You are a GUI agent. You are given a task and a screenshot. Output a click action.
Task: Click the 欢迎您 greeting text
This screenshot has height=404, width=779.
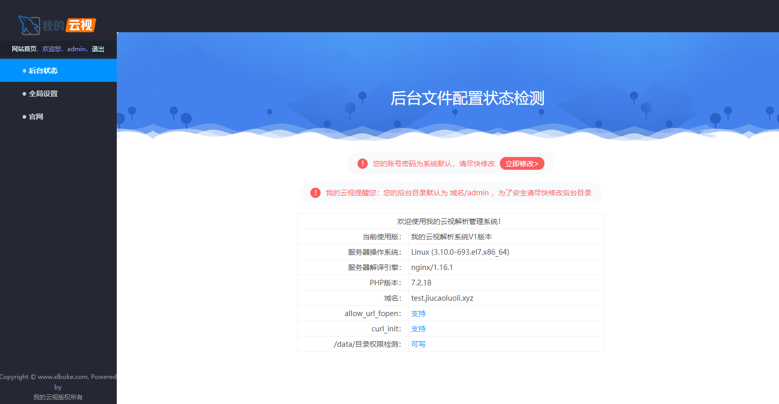coord(52,49)
